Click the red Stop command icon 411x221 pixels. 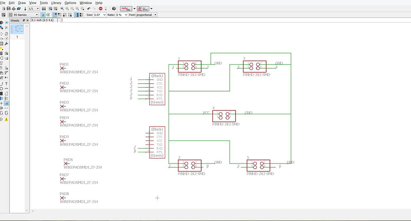pyautogui.click(x=101, y=9)
